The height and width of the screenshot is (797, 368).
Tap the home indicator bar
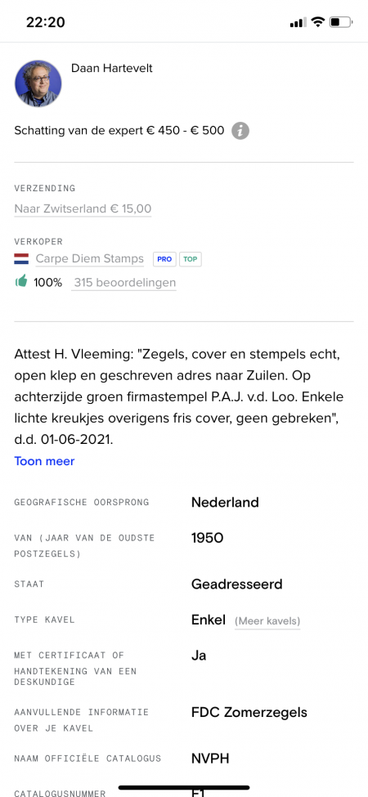(x=184, y=787)
